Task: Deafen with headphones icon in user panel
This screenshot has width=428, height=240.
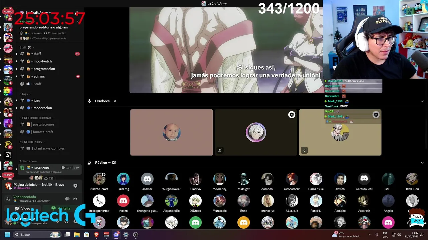Action: [x=66, y=221]
